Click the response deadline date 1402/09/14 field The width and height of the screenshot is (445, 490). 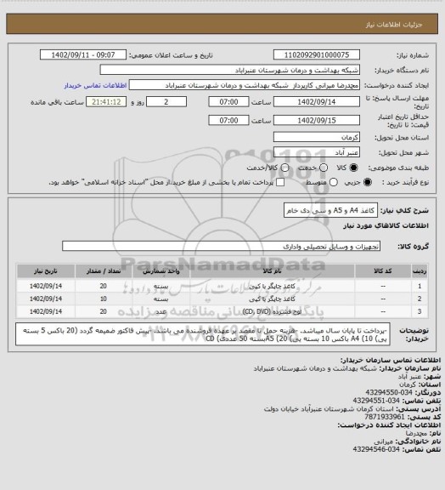click(x=317, y=102)
